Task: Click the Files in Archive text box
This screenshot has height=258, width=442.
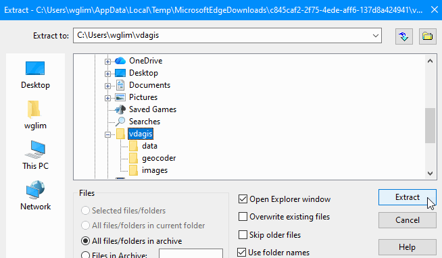Action: pos(191,253)
